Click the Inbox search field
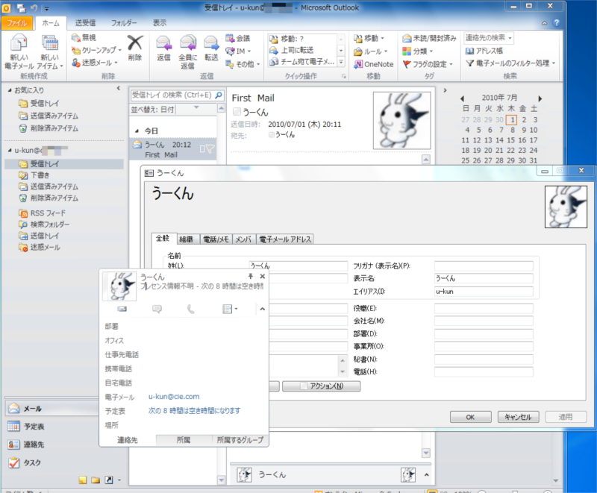 click(172, 95)
